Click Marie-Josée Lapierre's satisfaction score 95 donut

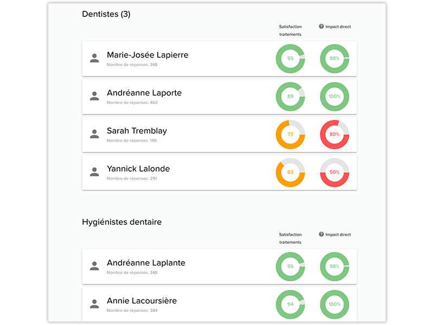tap(290, 58)
